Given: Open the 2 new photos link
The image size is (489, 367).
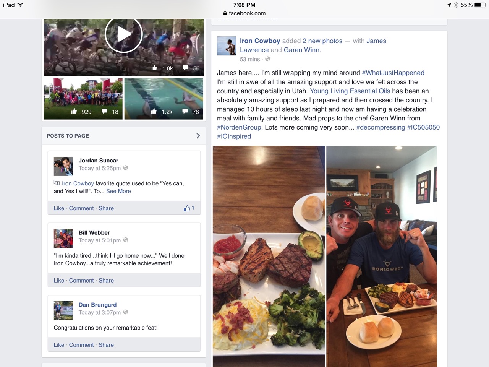Looking at the screenshot, I should click(322, 41).
